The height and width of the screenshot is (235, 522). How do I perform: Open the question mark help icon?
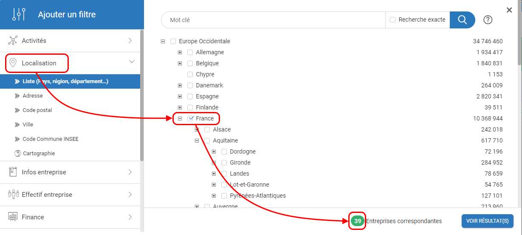[488, 20]
